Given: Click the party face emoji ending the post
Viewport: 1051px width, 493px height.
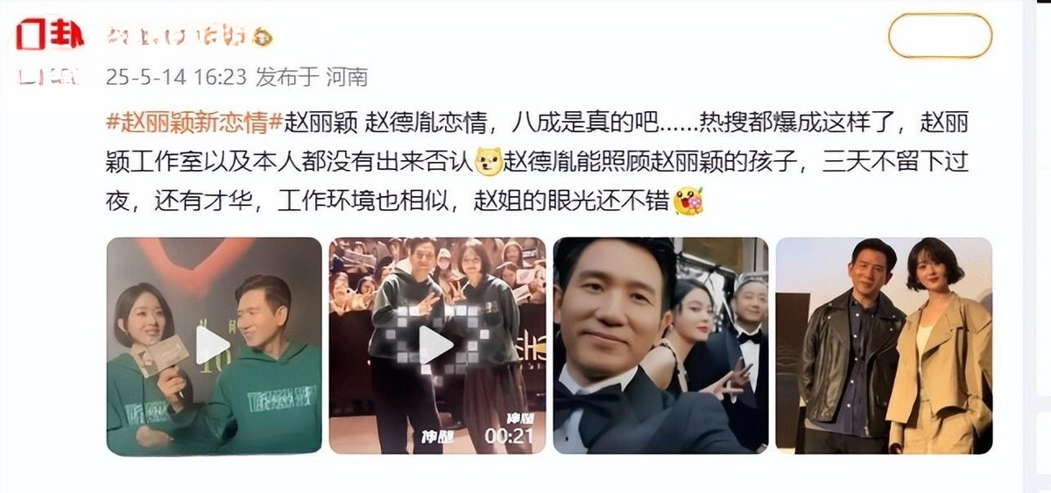Looking at the screenshot, I should [x=689, y=201].
